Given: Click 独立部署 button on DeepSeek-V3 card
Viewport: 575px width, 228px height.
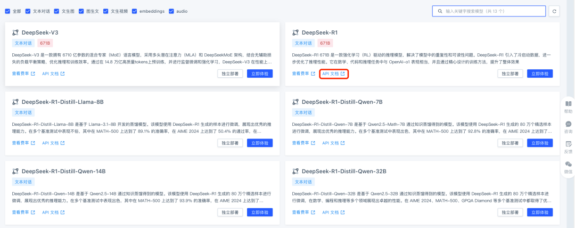Looking at the screenshot, I should coord(230,74).
